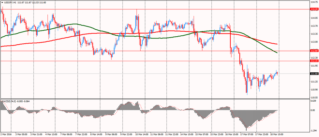Screen dimensions: 319x137
Task: Click the 114.44 red price level tag
Action: (314, 10)
